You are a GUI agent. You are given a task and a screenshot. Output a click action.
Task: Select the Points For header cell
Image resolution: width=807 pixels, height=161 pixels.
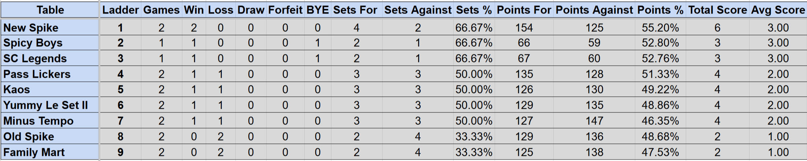coord(524,10)
